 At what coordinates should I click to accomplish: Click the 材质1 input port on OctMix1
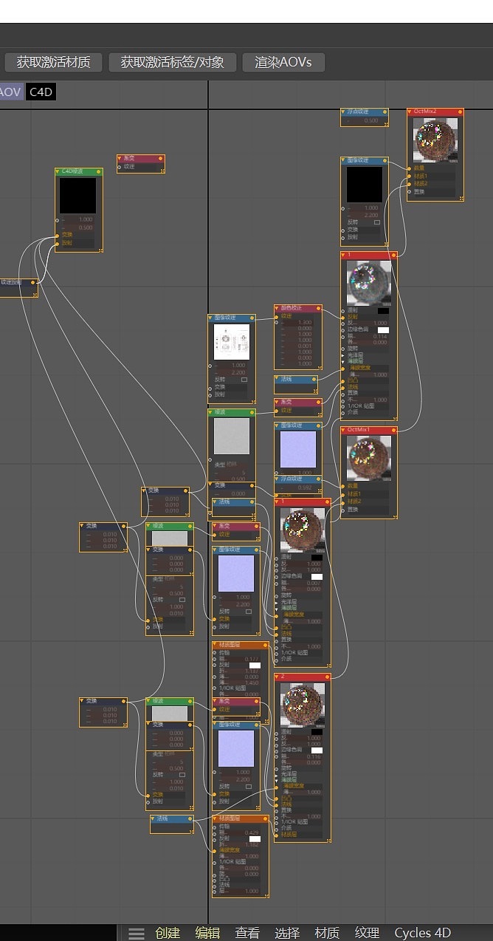(x=343, y=493)
